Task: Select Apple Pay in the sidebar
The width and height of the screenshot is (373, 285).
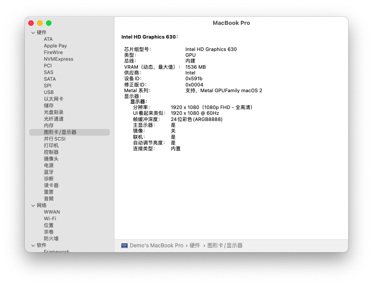Action: point(55,46)
